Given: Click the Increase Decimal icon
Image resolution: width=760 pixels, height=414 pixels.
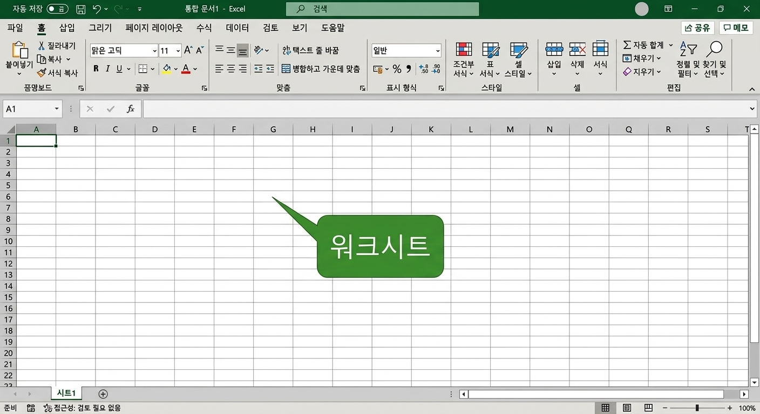Looking at the screenshot, I should [x=424, y=69].
